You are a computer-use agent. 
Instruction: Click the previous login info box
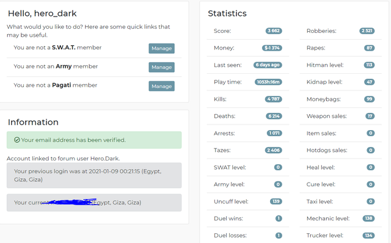click(94, 175)
